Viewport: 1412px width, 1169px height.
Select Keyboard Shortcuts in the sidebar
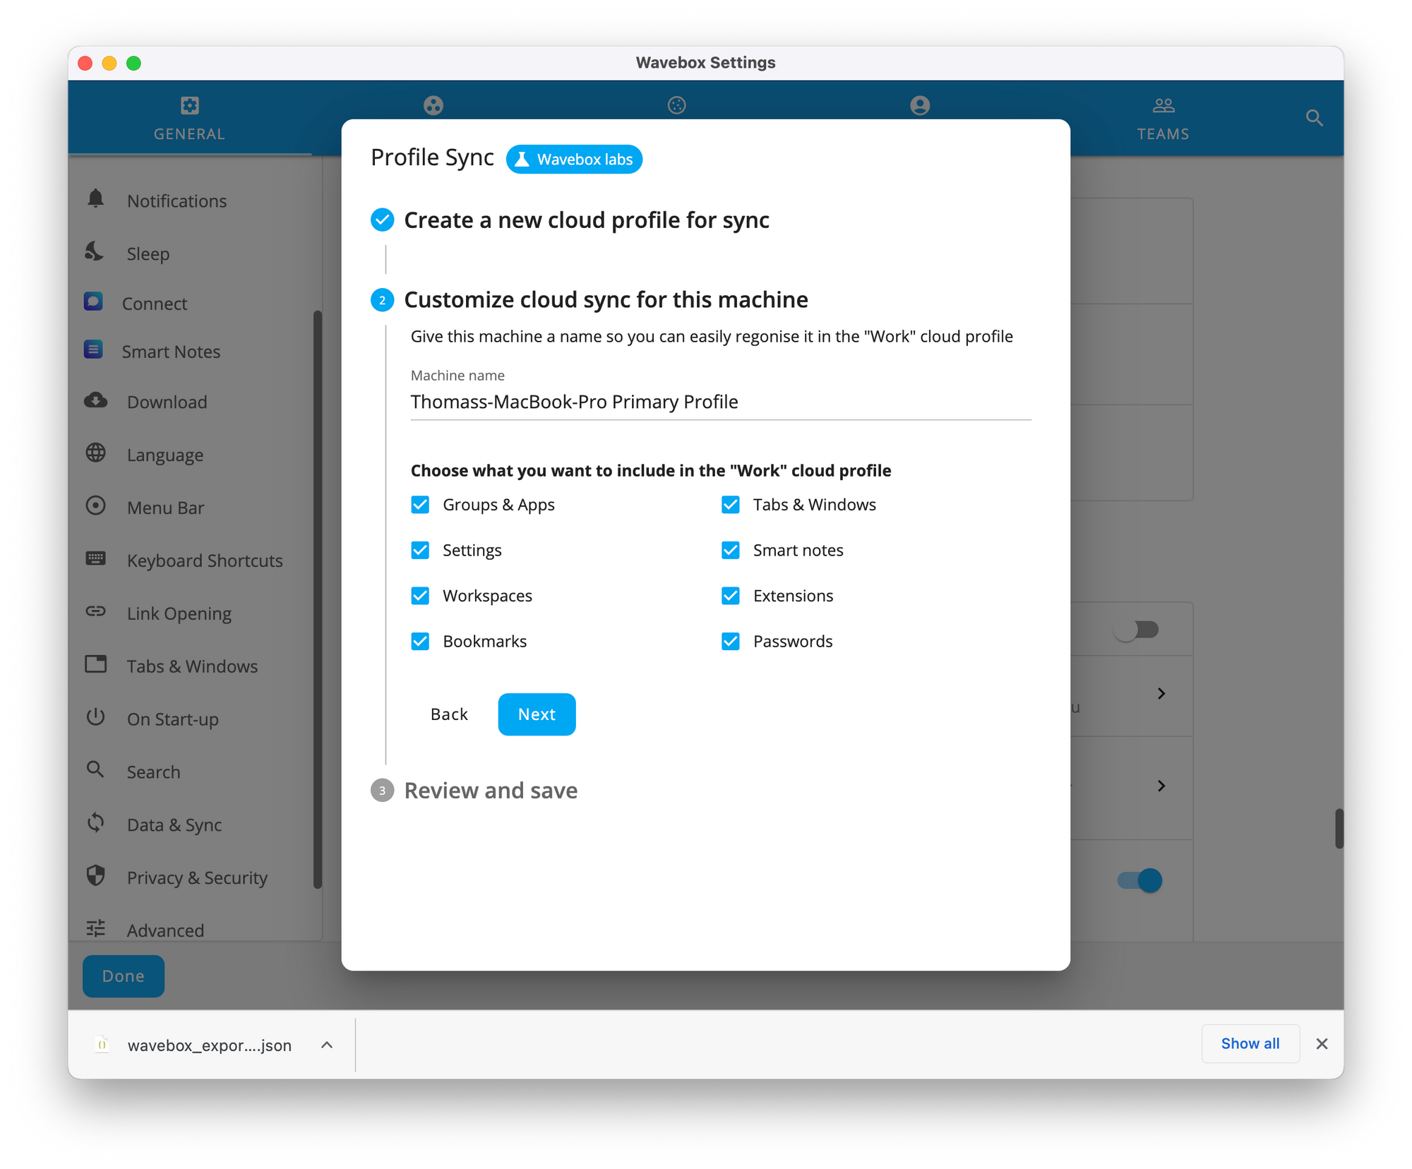205,560
